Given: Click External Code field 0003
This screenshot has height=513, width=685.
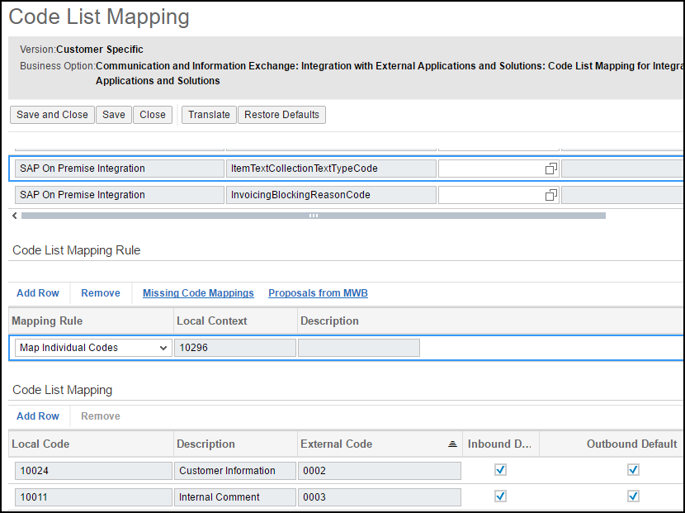Looking at the screenshot, I should [x=379, y=497].
